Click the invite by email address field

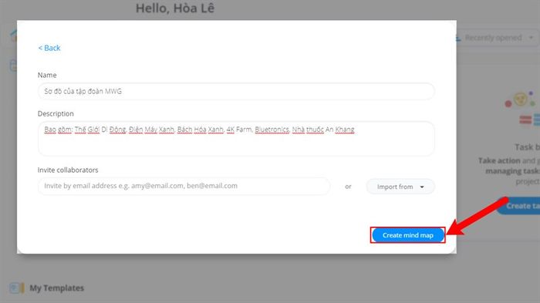coord(184,186)
